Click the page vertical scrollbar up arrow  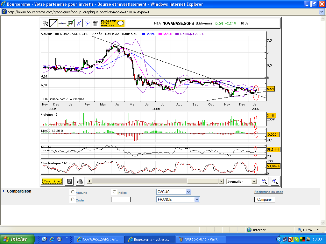(x=322, y=19)
